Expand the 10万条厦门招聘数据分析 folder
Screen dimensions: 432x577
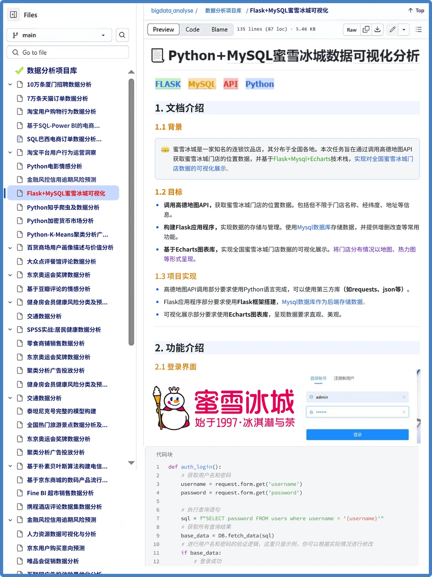(x=10, y=85)
